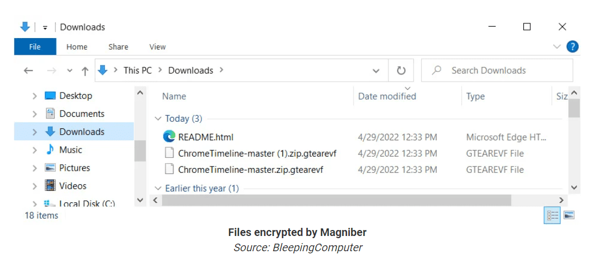
Task: Collapse the Today (3) group
Action: pos(158,119)
